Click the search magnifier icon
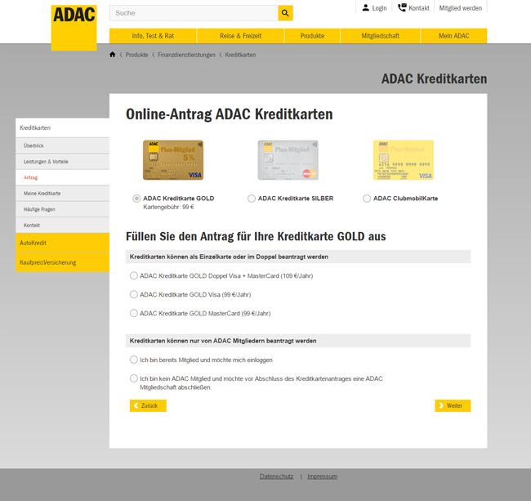Screen dimensions: 531x501 (x=285, y=13)
